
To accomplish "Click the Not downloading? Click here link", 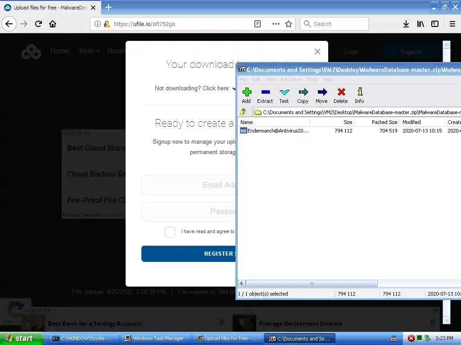I will [x=195, y=88].
